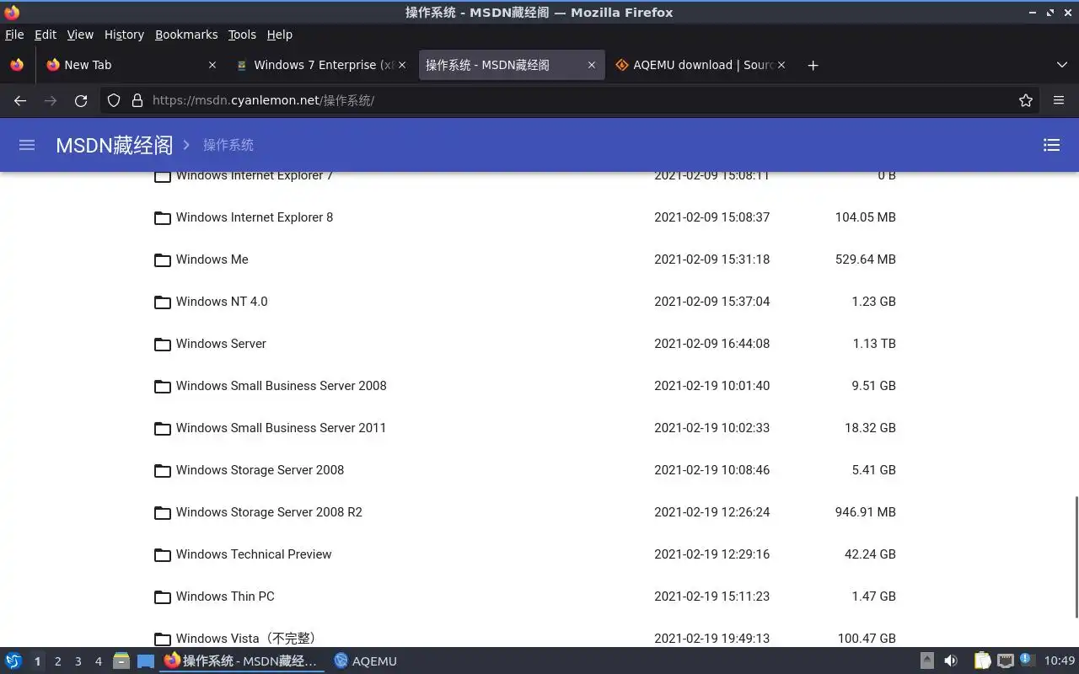Image resolution: width=1079 pixels, height=674 pixels.
Task: Open the volume speaker tray icon
Action: [950, 661]
